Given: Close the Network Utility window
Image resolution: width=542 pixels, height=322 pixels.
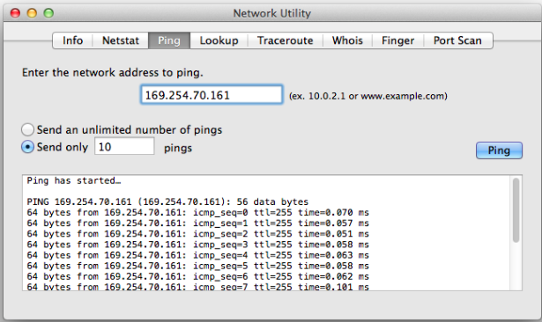Looking at the screenshot, I should tap(16, 13).
